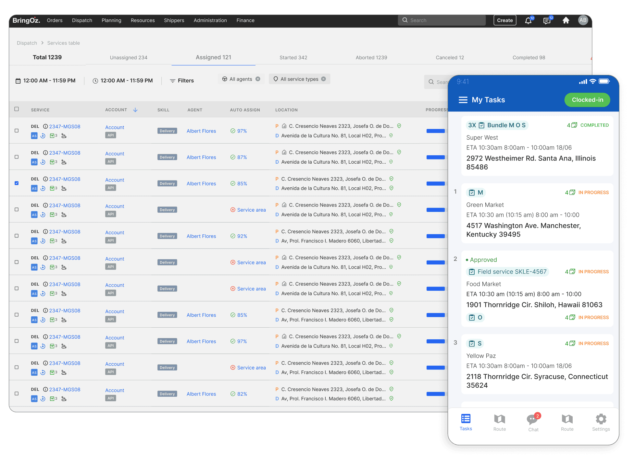Open the messages icon in top bar
The width and height of the screenshot is (635, 457).
(547, 21)
